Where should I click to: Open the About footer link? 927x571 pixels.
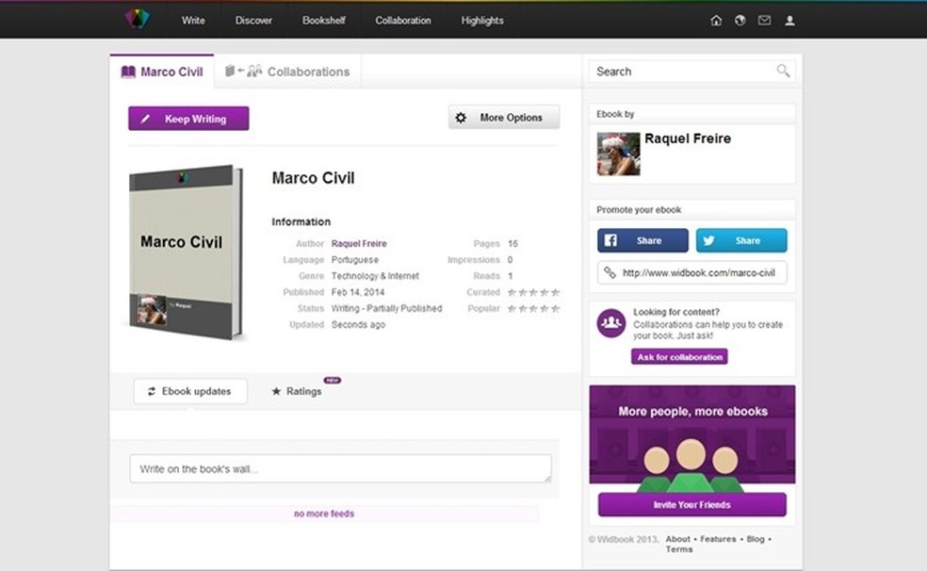coord(677,539)
